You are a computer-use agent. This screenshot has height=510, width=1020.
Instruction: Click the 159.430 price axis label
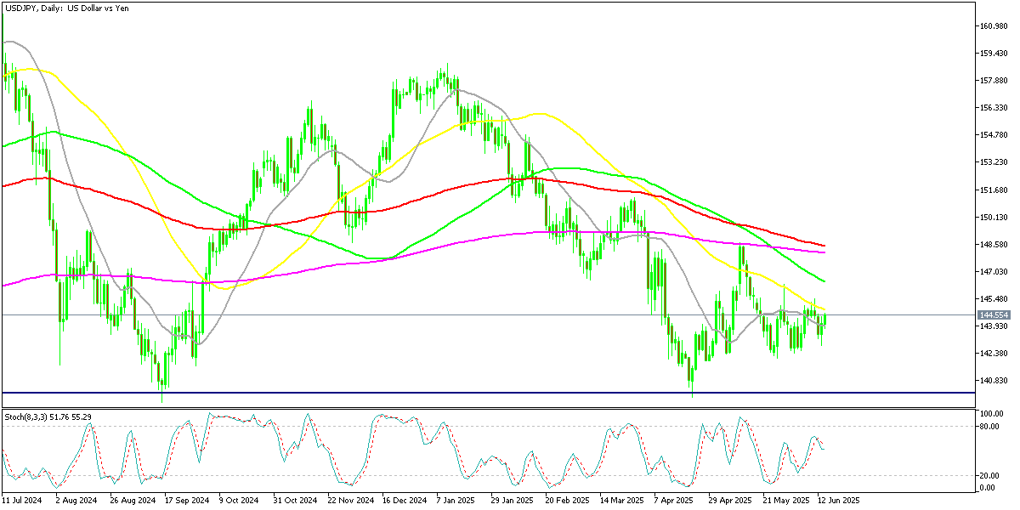click(x=993, y=54)
